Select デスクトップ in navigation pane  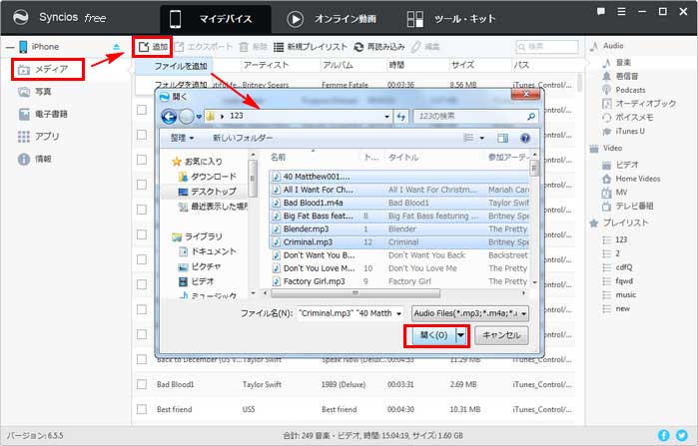(x=208, y=192)
